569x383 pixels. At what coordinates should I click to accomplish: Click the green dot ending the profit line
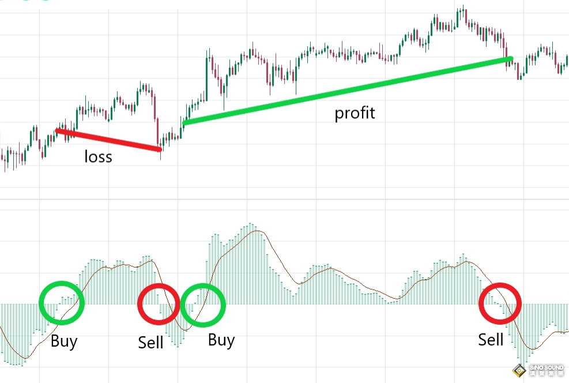click(x=510, y=58)
